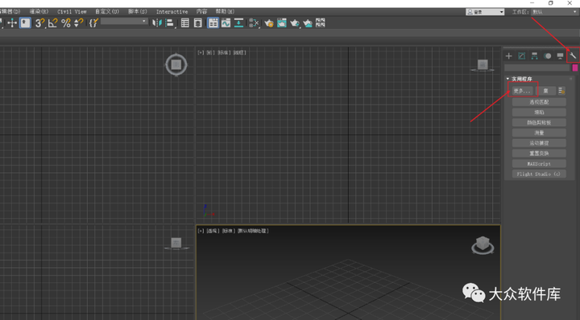Toggle Percent Snap
The width and height of the screenshot is (580, 320).
pyautogui.click(x=66, y=23)
